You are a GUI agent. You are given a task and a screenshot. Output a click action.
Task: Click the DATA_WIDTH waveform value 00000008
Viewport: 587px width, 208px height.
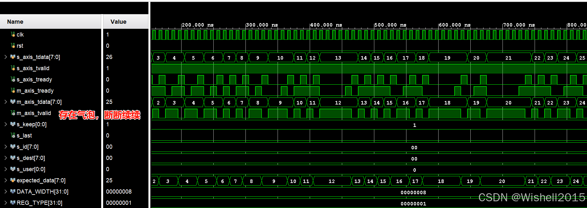pos(414,192)
